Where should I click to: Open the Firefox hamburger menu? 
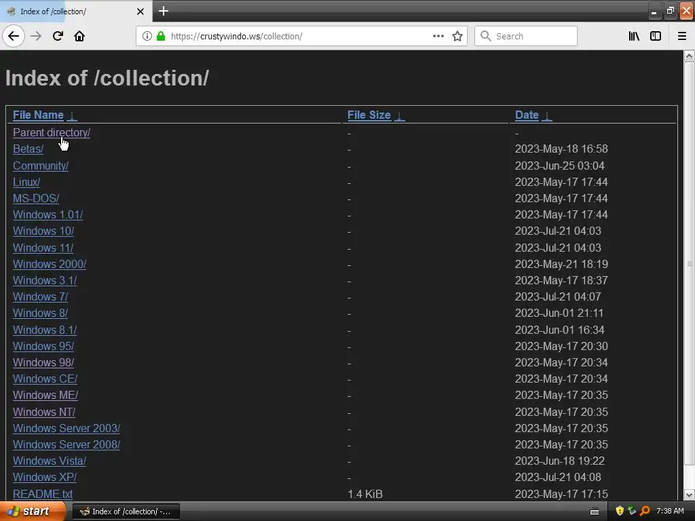coord(682,37)
